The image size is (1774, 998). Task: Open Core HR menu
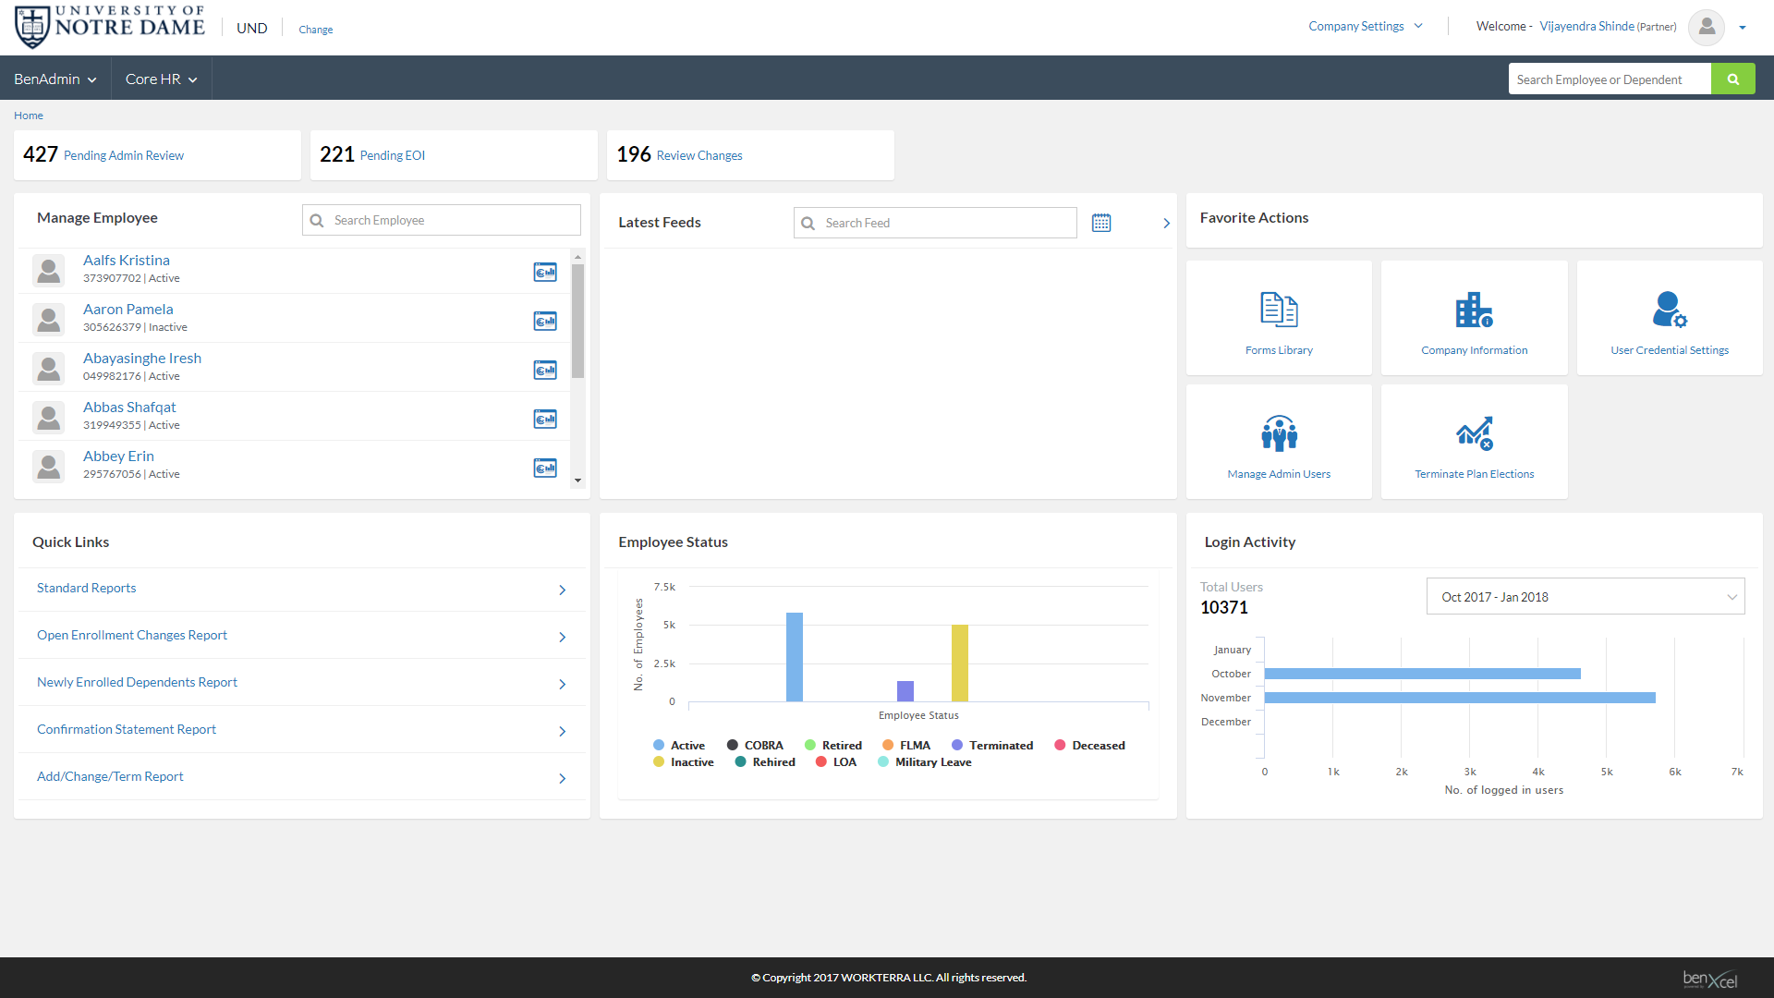[161, 79]
